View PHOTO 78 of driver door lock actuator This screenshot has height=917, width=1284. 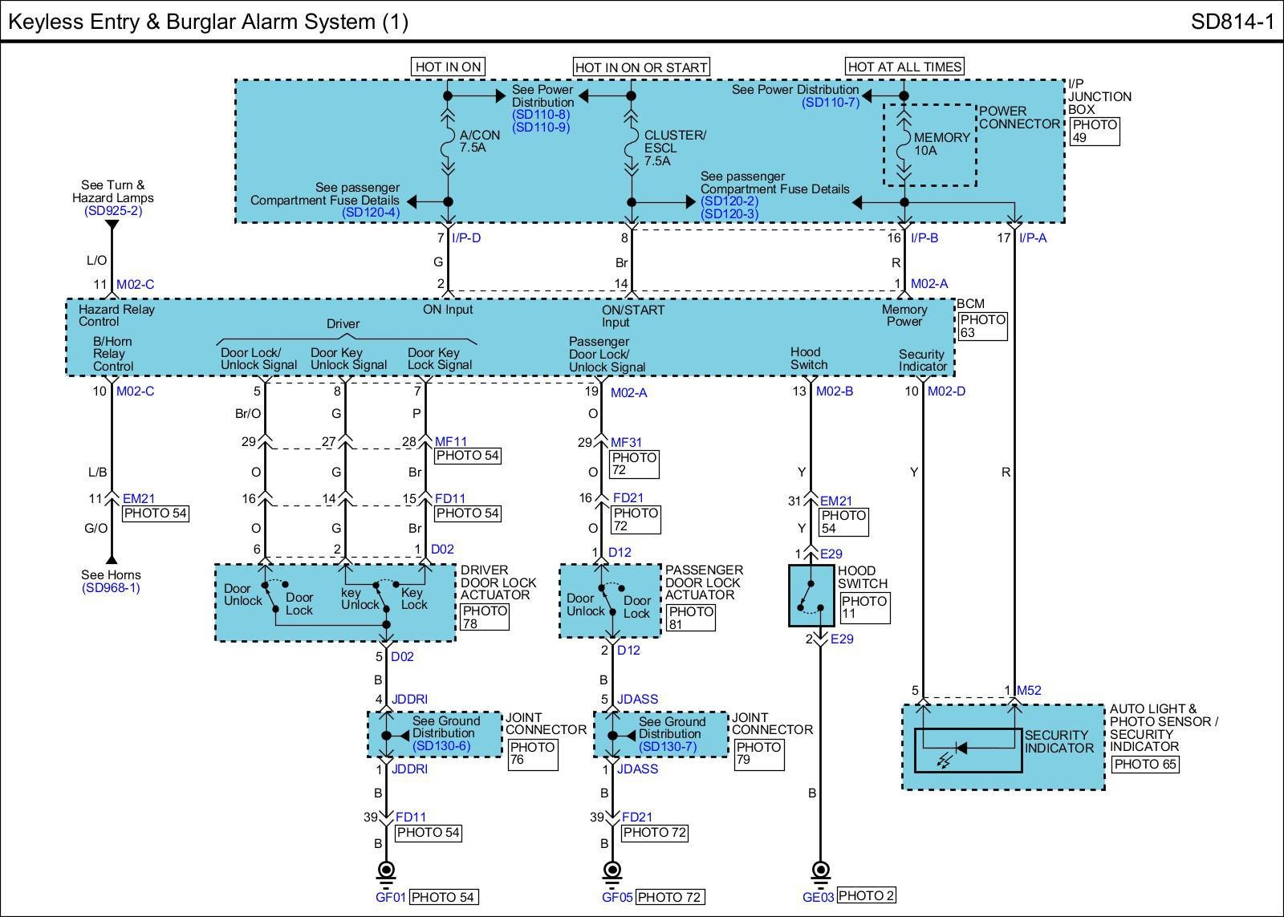point(485,617)
